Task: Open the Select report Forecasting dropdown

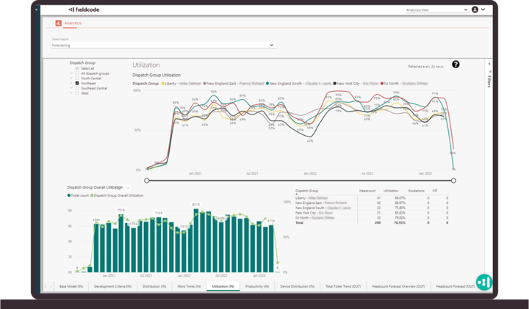Action: click(x=163, y=45)
